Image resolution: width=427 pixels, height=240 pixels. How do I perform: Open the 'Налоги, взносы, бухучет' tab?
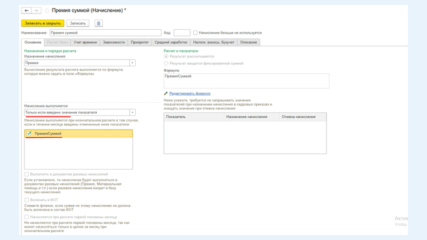pos(213,42)
